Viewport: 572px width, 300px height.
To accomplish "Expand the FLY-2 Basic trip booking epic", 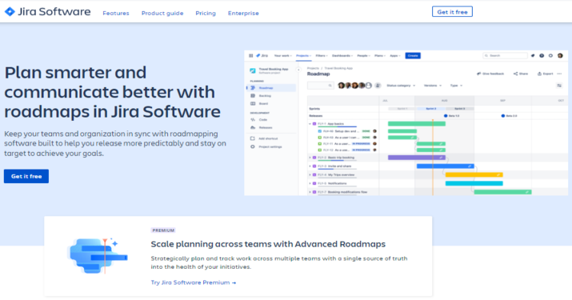I will [x=310, y=158].
